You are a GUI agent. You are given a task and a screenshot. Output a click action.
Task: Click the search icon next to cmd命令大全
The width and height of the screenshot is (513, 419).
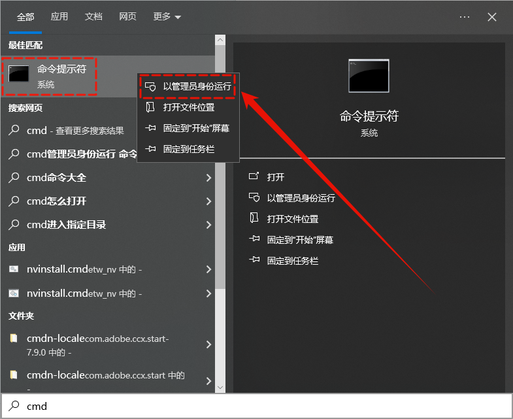[14, 177]
